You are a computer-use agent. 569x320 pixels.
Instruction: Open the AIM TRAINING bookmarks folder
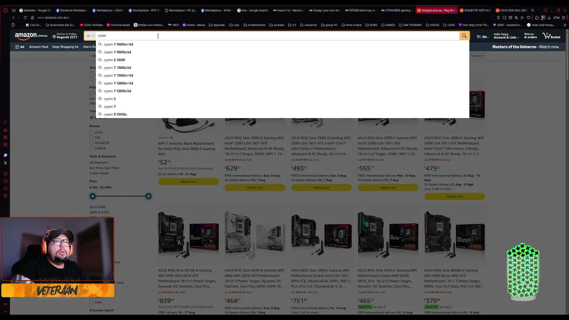(410, 25)
